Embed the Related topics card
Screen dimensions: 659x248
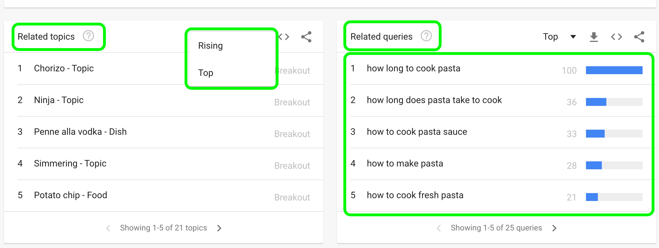pos(284,37)
